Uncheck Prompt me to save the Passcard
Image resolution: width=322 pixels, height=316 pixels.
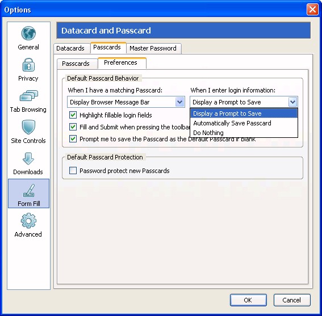pos(73,139)
